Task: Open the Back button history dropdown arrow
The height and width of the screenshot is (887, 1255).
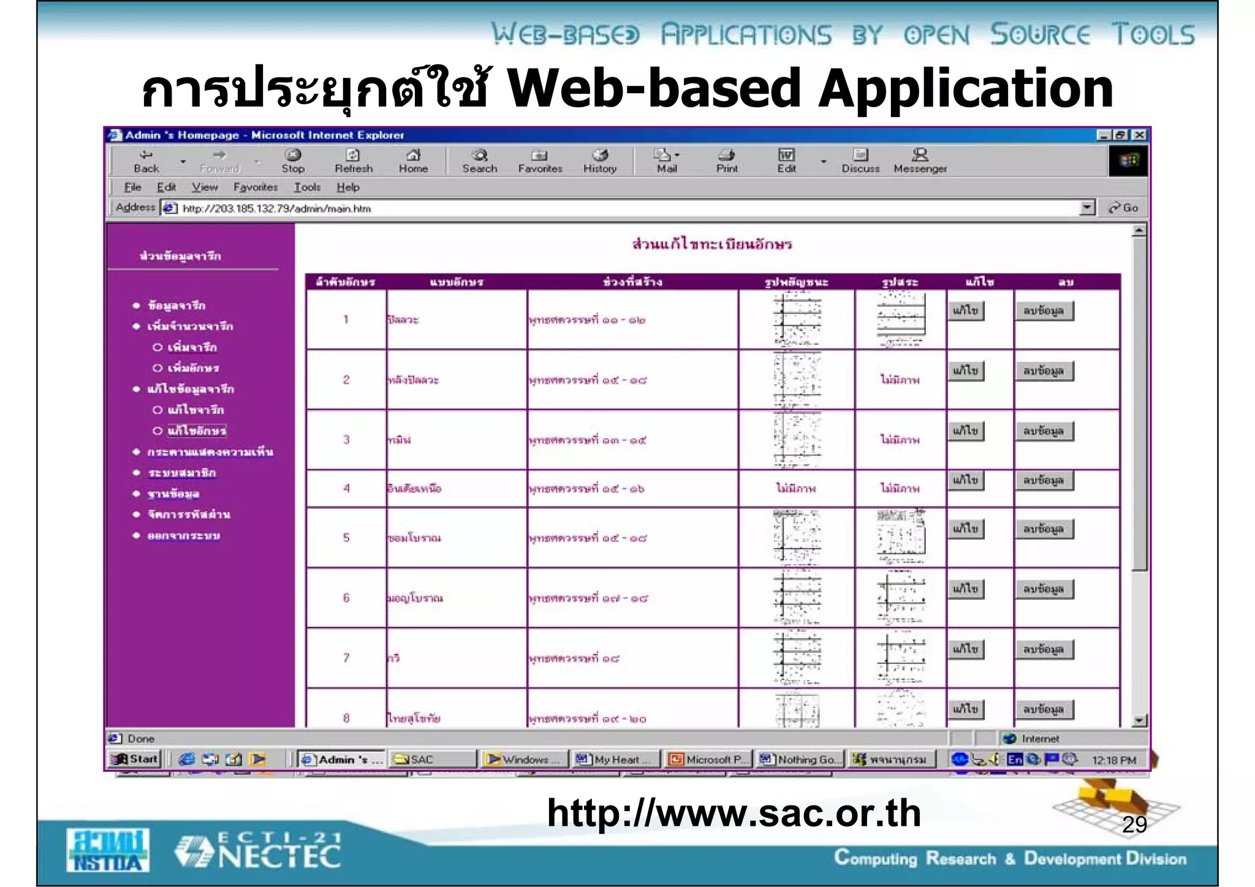Action: pyautogui.click(x=183, y=162)
